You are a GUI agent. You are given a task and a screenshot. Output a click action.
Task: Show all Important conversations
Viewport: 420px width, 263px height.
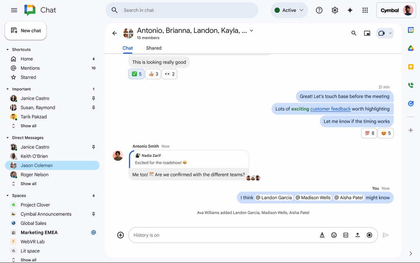(x=28, y=126)
